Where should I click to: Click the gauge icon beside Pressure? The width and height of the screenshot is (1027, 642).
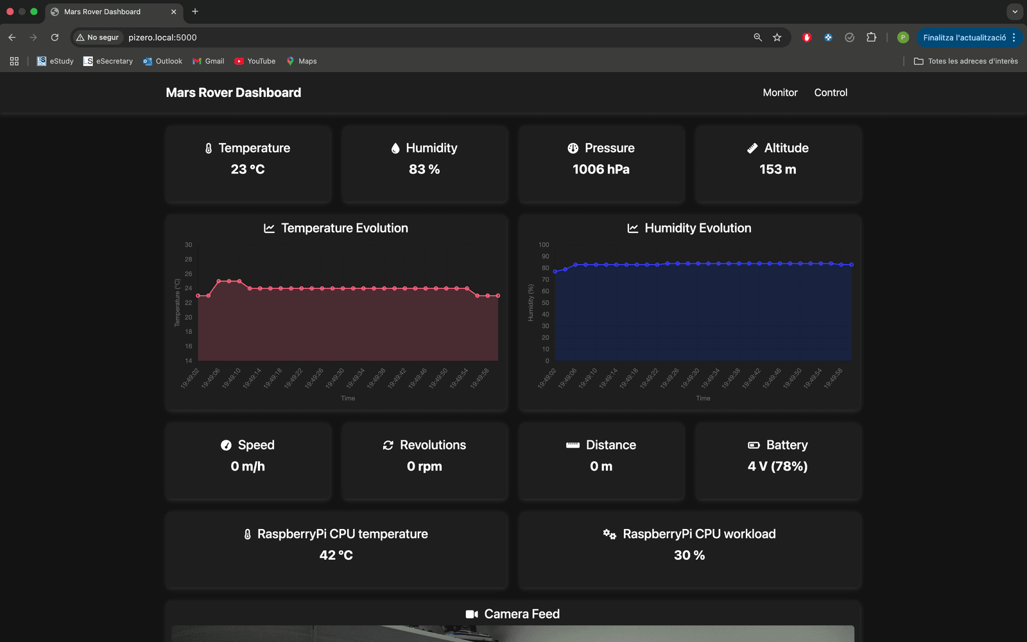(x=573, y=148)
